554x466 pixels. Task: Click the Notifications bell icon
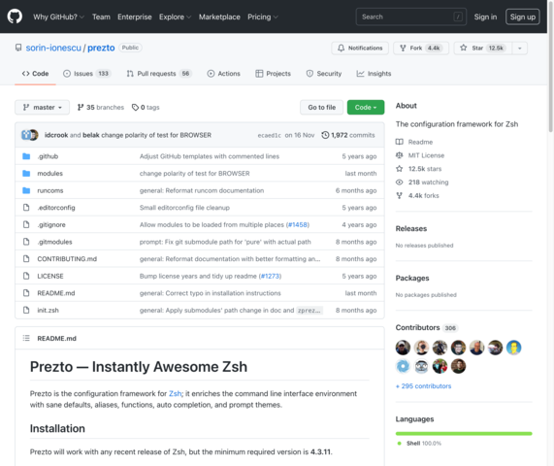(341, 48)
